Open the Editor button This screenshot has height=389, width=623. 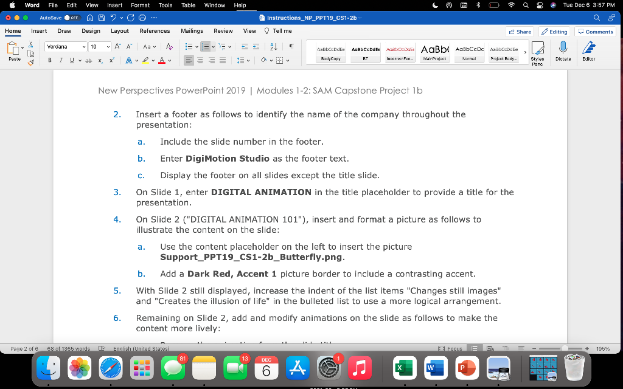tap(588, 52)
